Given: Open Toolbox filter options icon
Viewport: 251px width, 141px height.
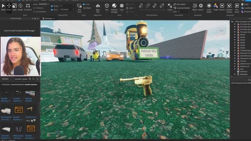Looking at the screenshot, I should point(37,79).
